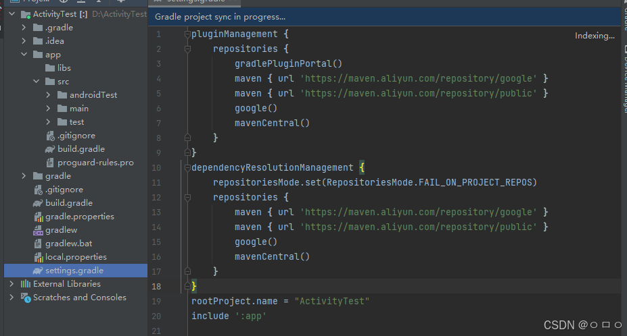Click the libs folder icon
627x336 pixels.
coord(50,68)
